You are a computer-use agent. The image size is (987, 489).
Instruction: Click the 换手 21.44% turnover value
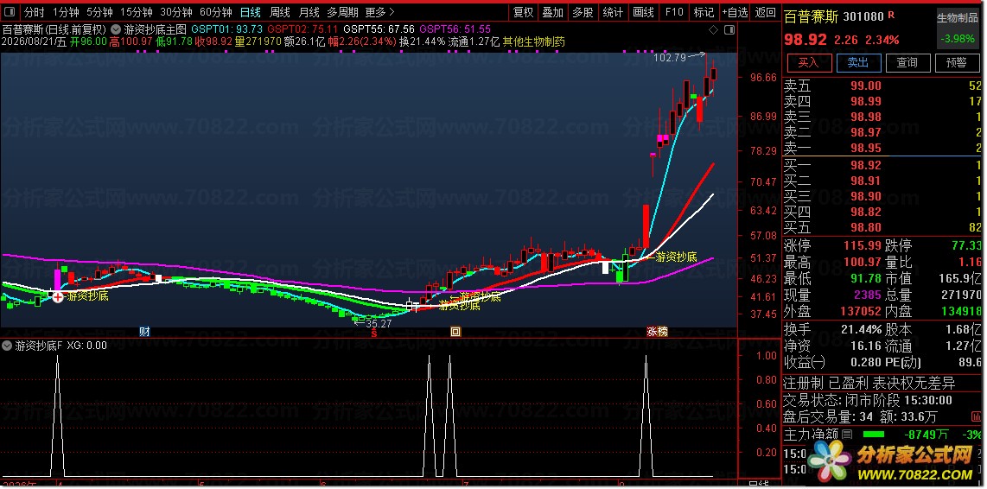point(861,329)
